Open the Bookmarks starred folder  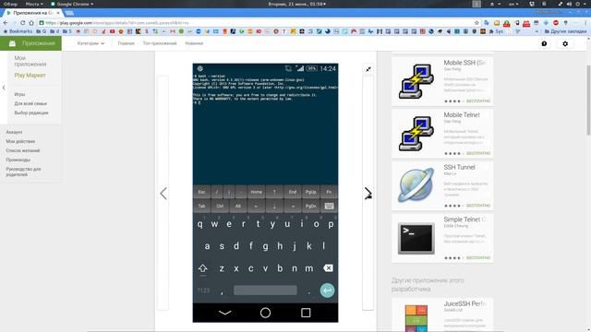point(18,31)
